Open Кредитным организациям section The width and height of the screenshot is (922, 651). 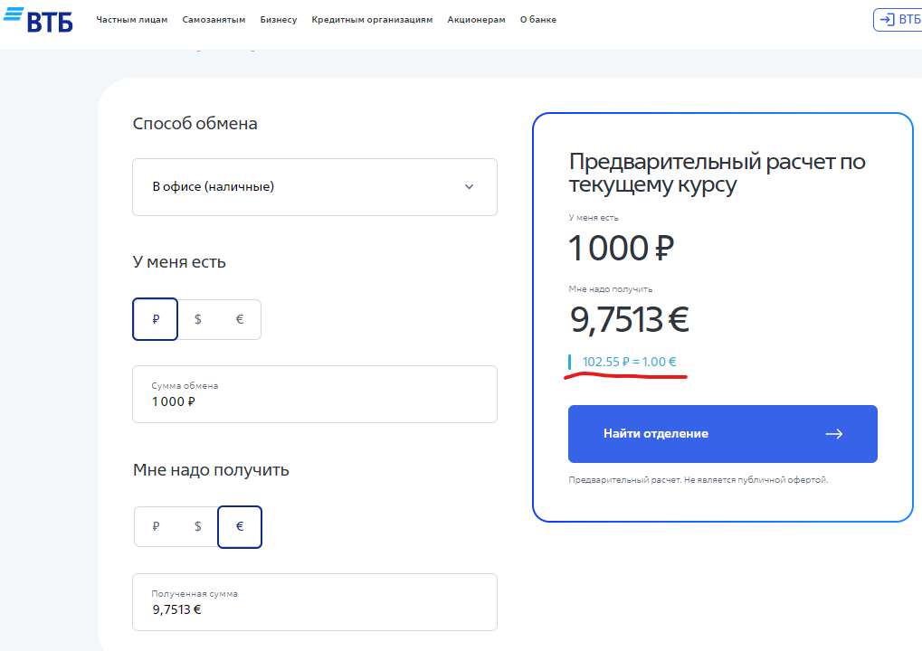[372, 20]
